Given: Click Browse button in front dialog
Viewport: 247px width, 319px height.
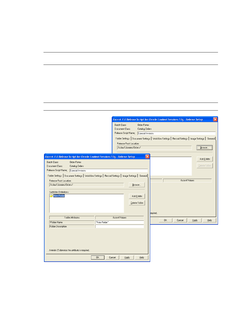Looking at the screenshot, I should coord(137,185).
